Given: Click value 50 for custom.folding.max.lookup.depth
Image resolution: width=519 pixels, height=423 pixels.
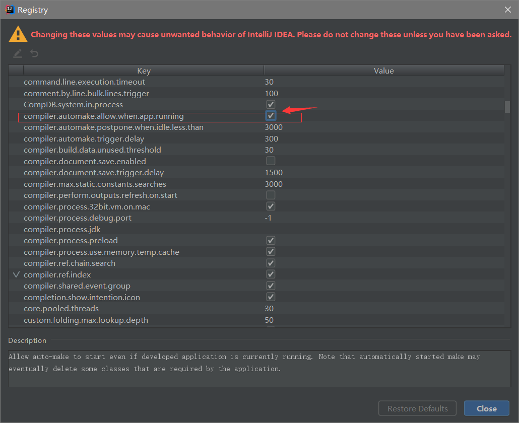Looking at the screenshot, I should point(269,320).
